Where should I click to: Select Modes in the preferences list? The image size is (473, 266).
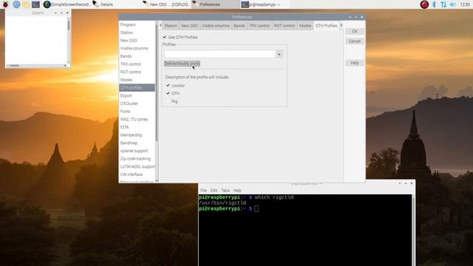click(x=137, y=80)
